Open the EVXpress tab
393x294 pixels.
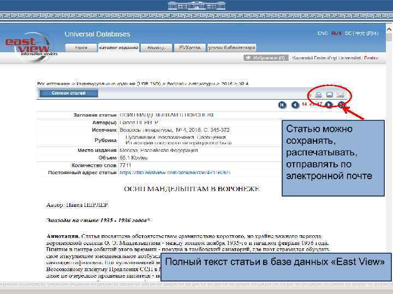190,48
